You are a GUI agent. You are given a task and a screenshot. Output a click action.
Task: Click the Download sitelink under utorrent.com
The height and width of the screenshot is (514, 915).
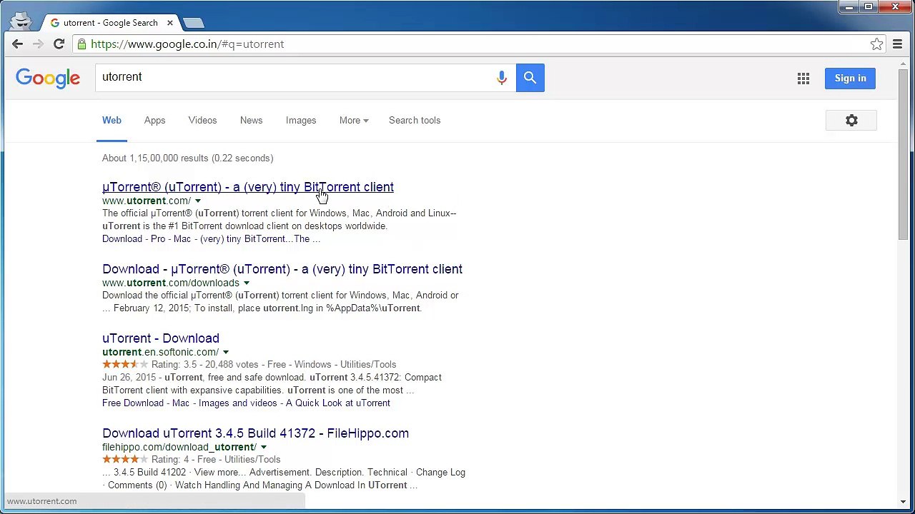(x=122, y=239)
